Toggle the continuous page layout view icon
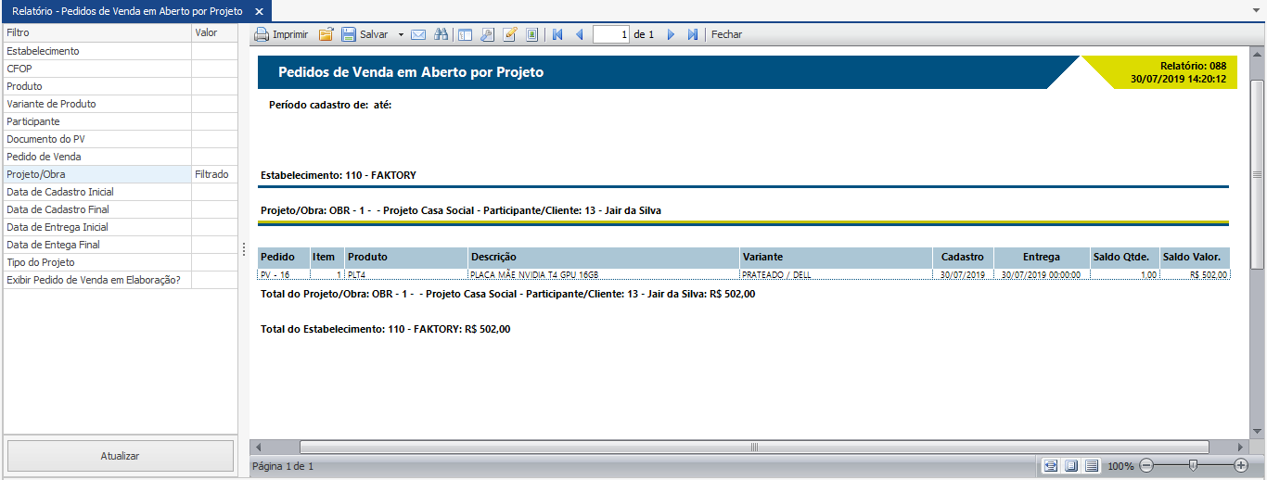The height and width of the screenshot is (480, 1267). point(1092,465)
